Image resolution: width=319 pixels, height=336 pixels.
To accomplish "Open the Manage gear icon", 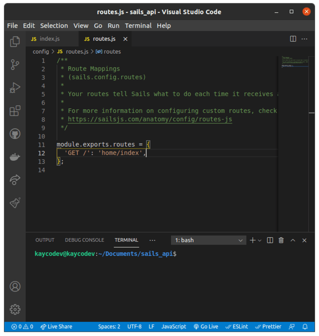I will (x=15, y=310).
